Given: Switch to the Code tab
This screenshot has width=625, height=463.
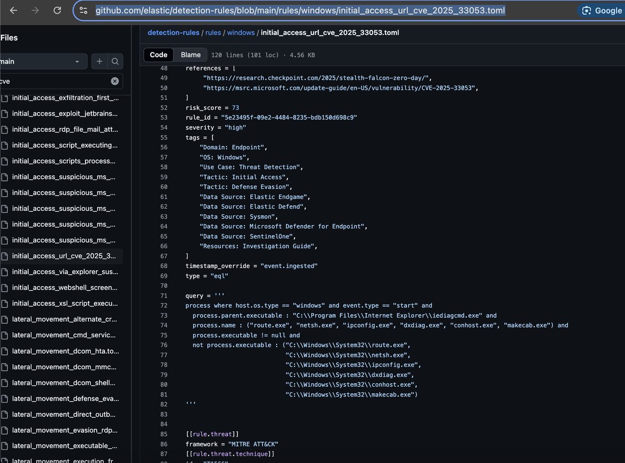Looking at the screenshot, I should pos(158,55).
